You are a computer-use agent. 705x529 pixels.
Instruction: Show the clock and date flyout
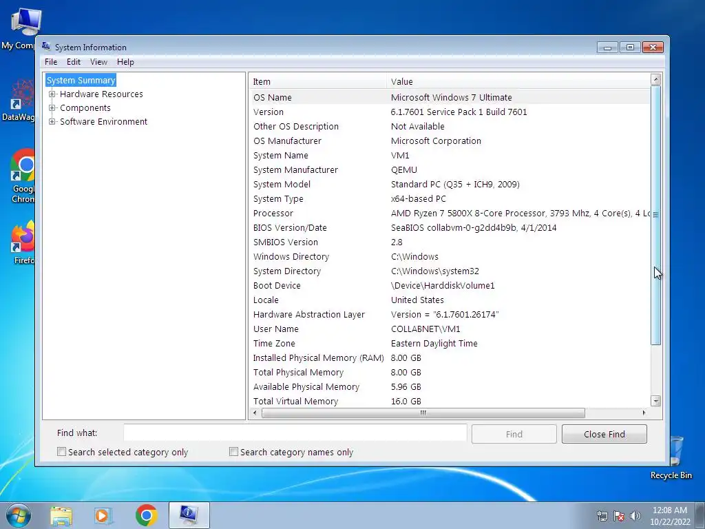(x=670, y=516)
